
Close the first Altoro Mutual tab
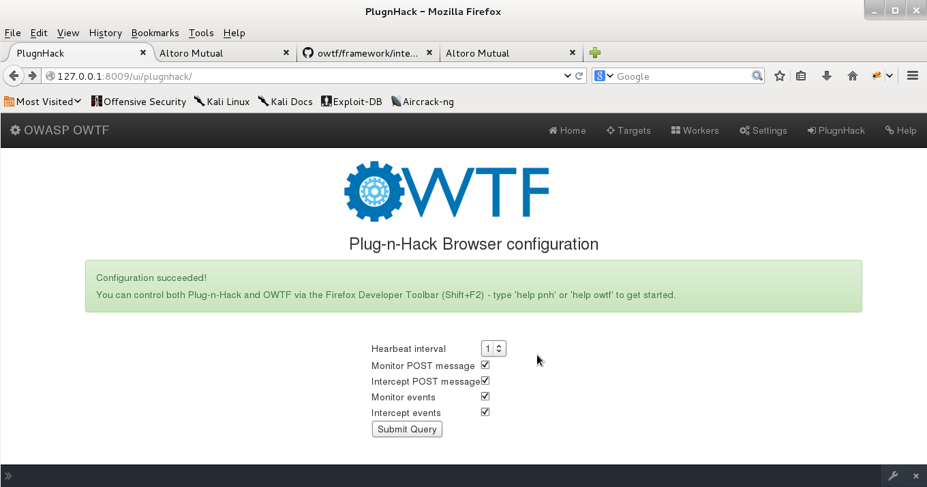286,53
